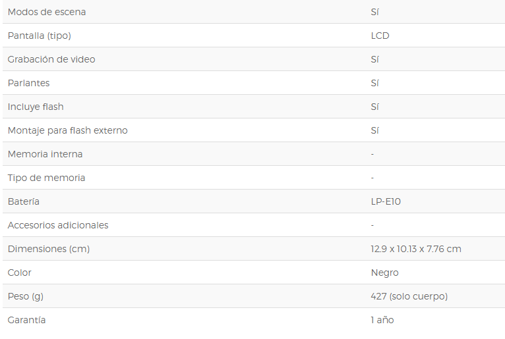Select the 'Memoria interna' label
This screenshot has width=505, height=339.
click(x=45, y=154)
